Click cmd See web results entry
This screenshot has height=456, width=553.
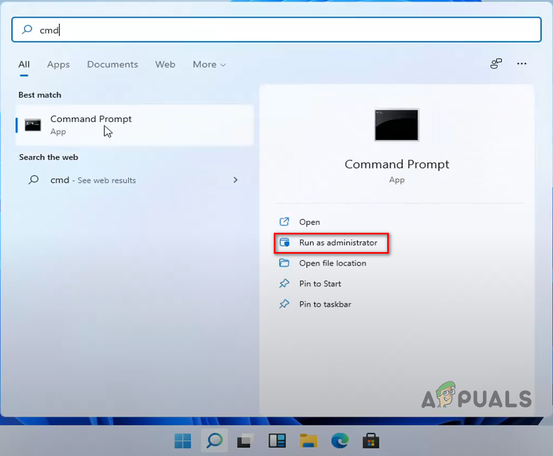point(135,180)
